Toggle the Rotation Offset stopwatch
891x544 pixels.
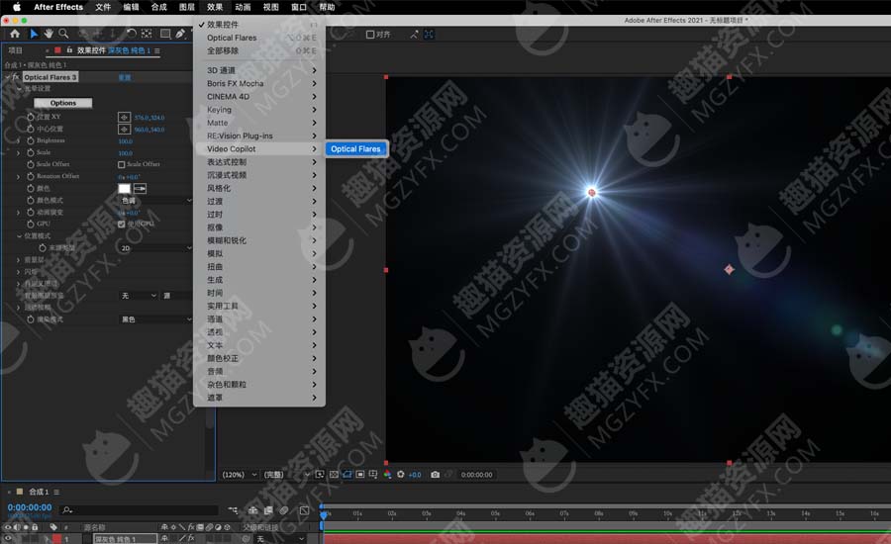point(31,177)
